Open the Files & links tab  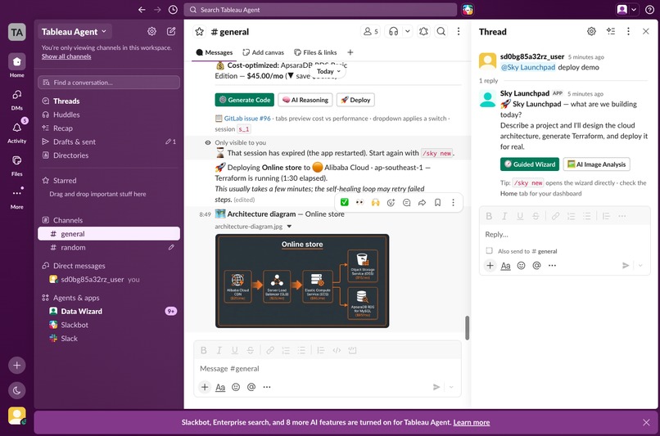316,52
